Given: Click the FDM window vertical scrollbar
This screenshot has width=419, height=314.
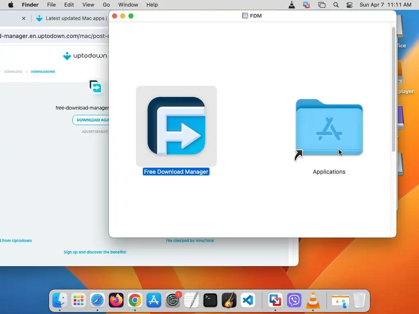Looking at the screenshot, I should (x=393, y=90).
